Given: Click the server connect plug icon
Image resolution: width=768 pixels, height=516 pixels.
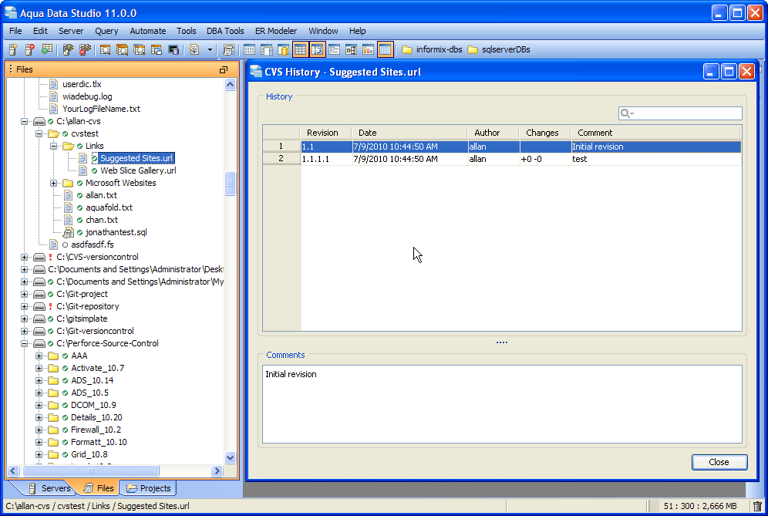Looking at the screenshot, I should [x=68, y=49].
